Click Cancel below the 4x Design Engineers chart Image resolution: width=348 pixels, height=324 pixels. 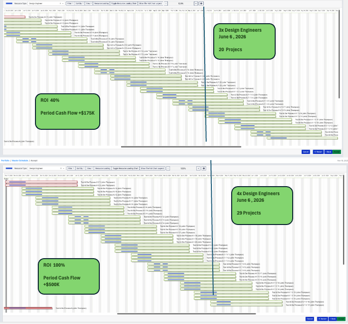310,319
